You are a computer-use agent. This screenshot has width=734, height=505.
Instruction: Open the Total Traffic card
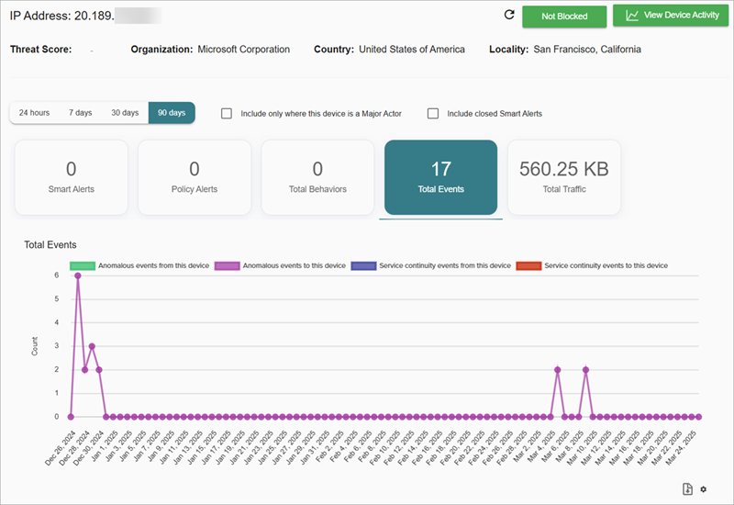click(563, 177)
